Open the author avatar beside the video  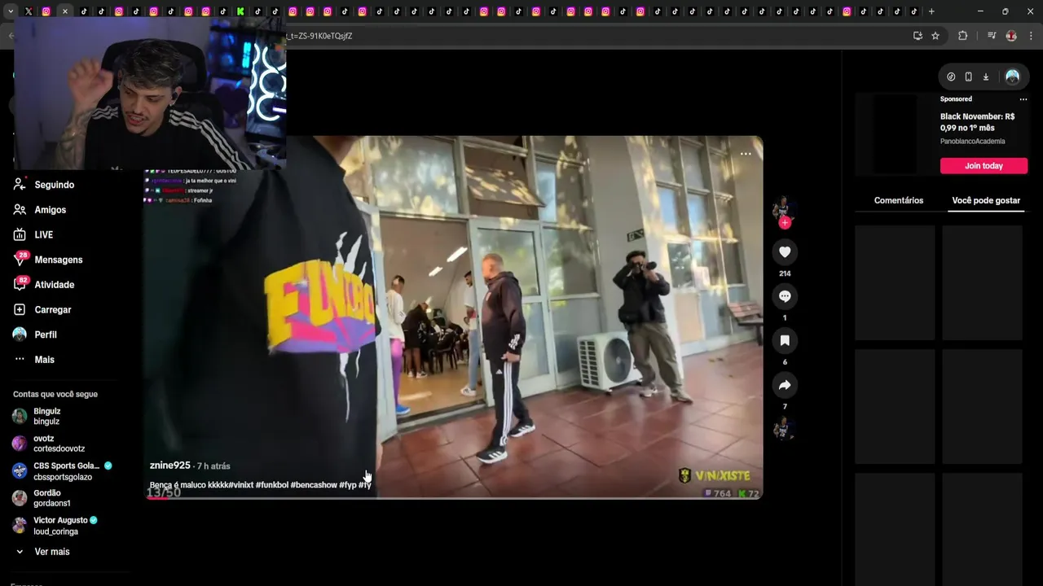pyautogui.click(x=783, y=207)
